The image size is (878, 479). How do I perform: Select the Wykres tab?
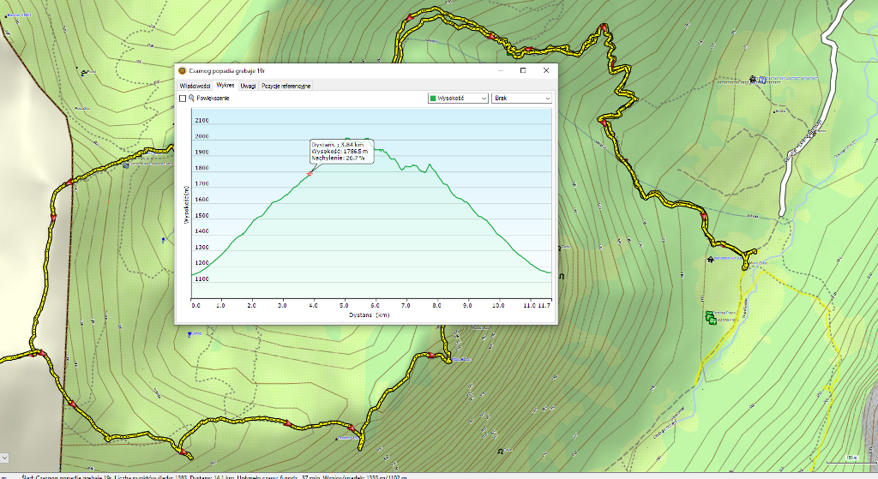[226, 86]
